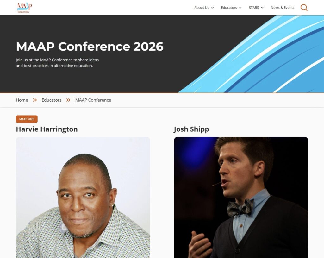Click the double-chevron separator after Home
Screen dimensions: 324x258
coord(35,100)
